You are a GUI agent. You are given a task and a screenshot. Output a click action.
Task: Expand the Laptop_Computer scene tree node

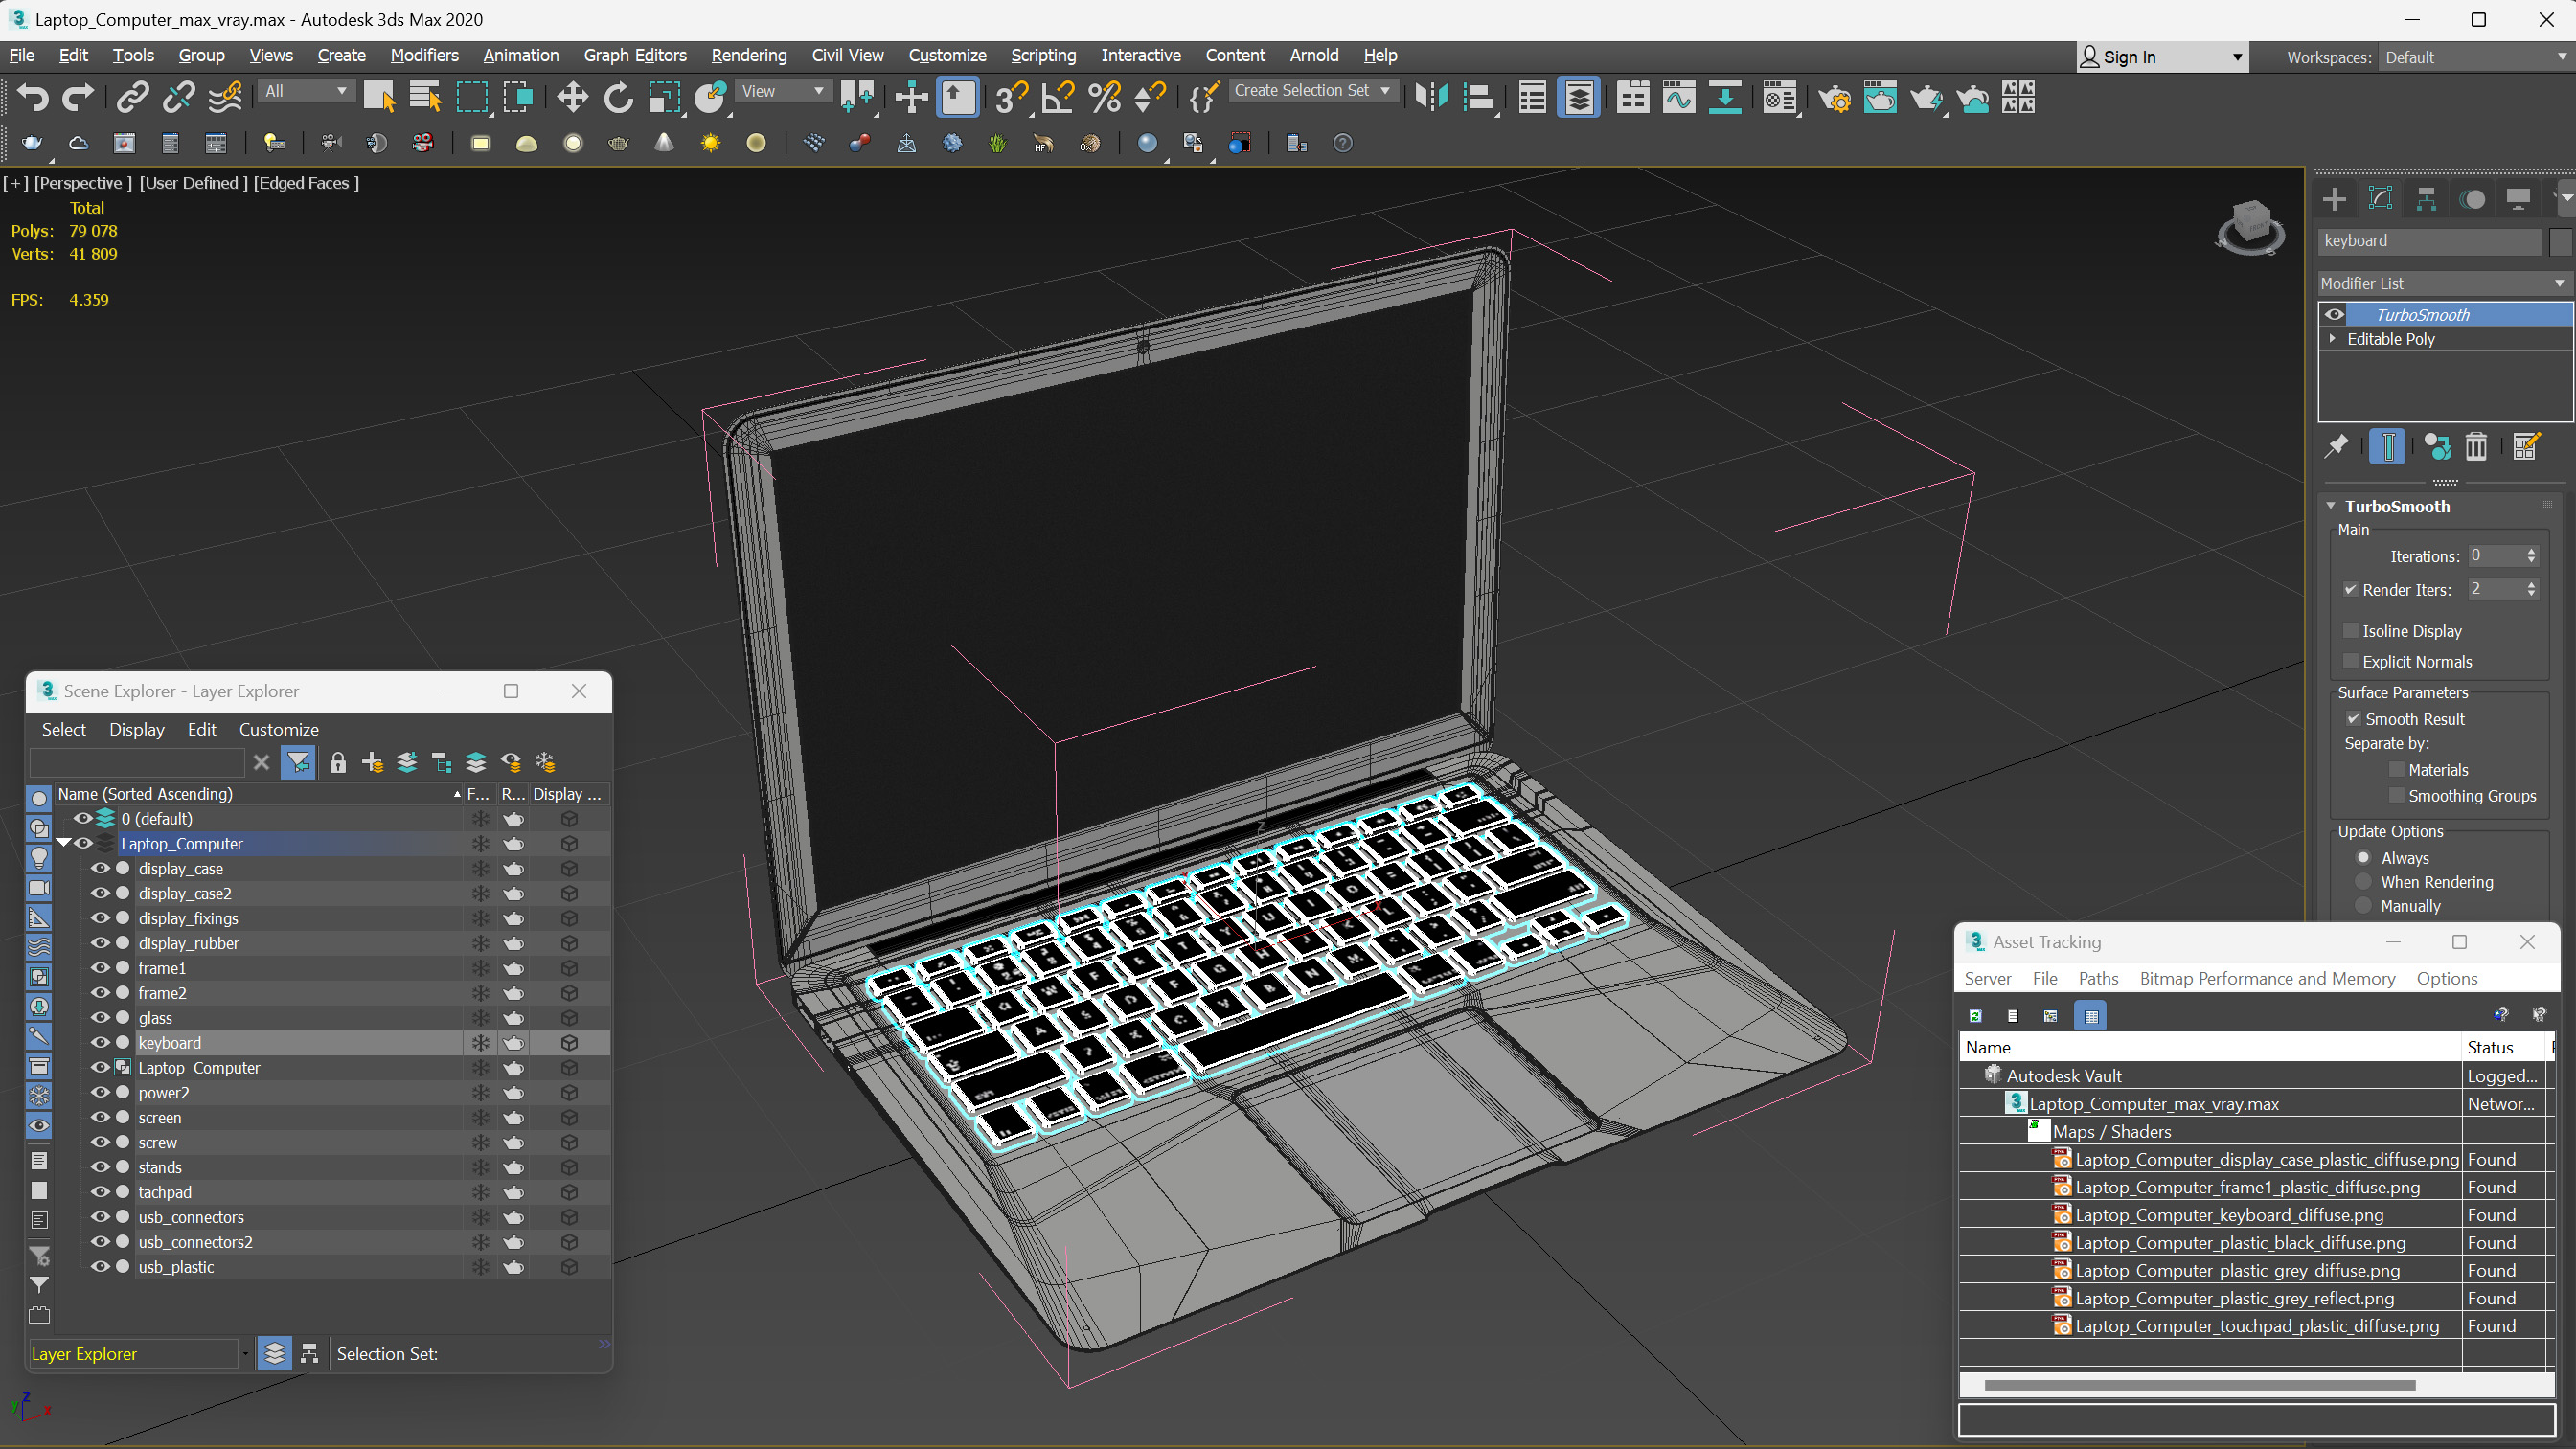tap(65, 842)
